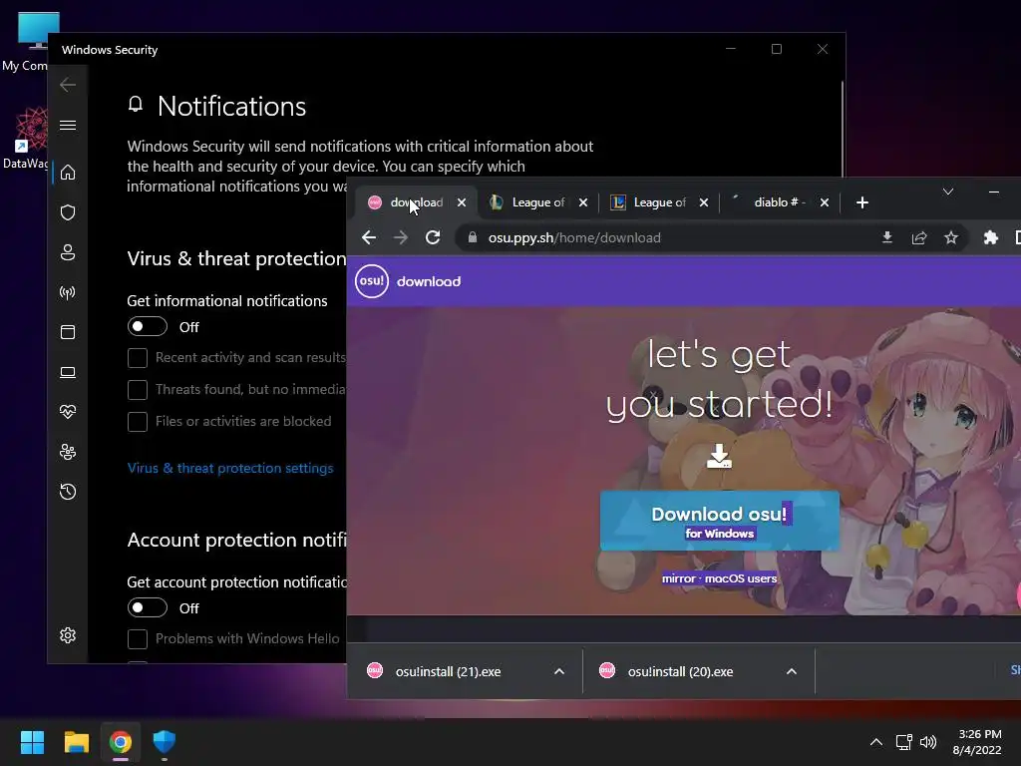
Task: Open volume control in system tray
Action: pyautogui.click(x=928, y=742)
